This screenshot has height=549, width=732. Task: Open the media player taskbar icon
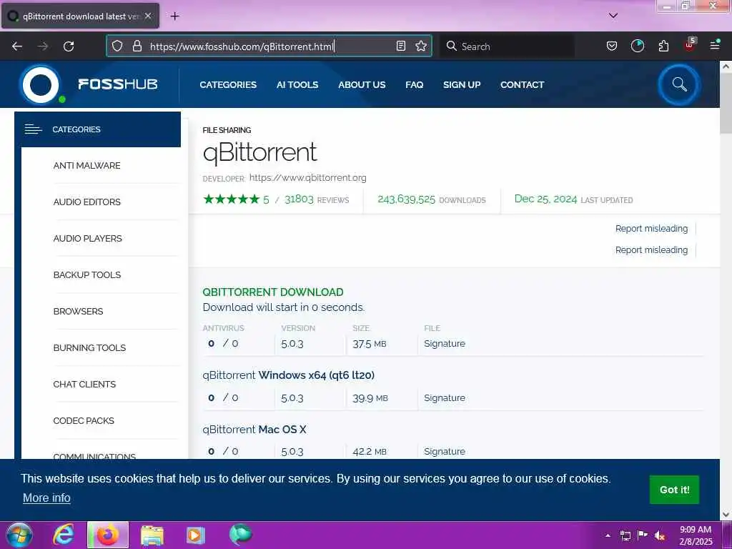(x=196, y=535)
